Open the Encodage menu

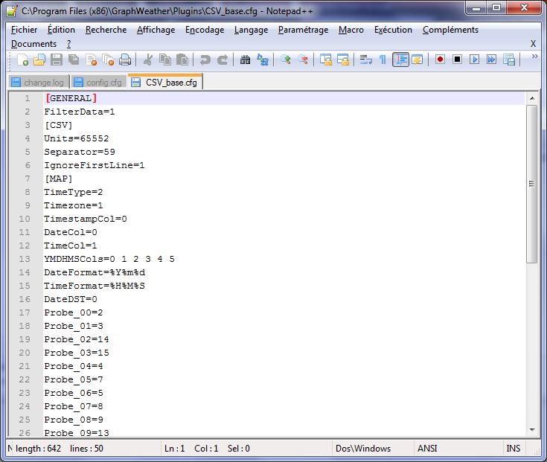pos(205,30)
